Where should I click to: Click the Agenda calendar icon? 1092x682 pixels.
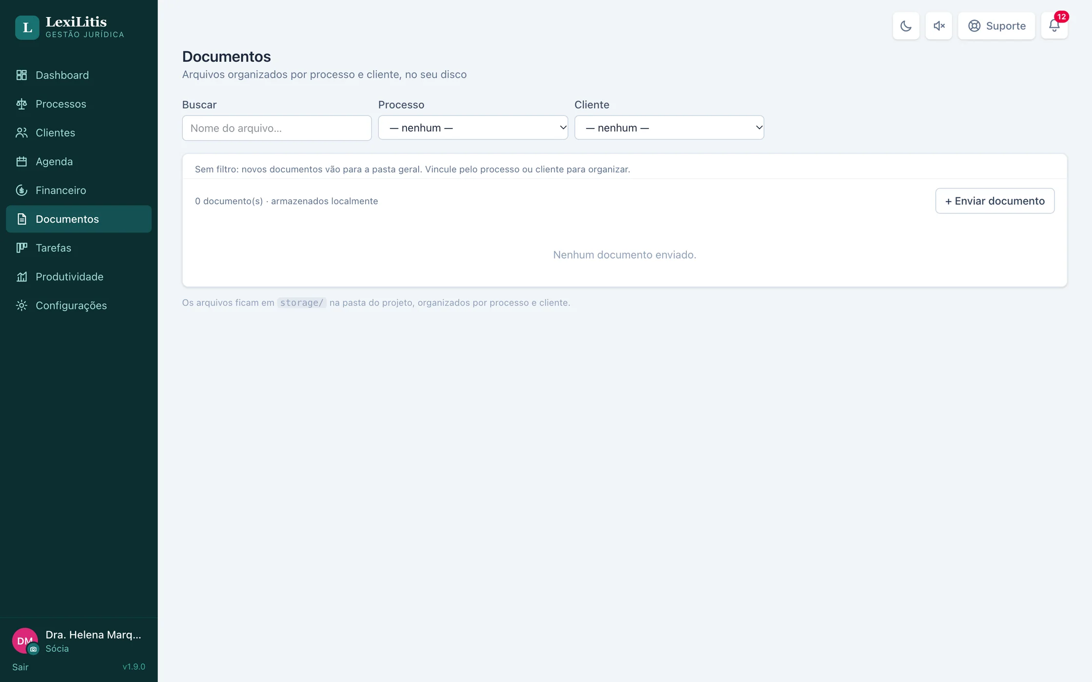[x=21, y=161]
